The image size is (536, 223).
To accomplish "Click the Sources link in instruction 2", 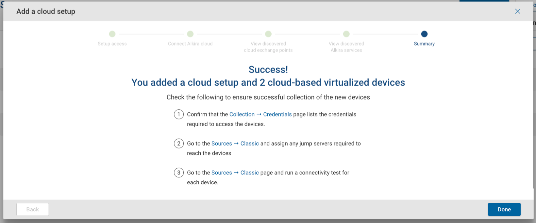I will pyautogui.click(x=222, y=144).
